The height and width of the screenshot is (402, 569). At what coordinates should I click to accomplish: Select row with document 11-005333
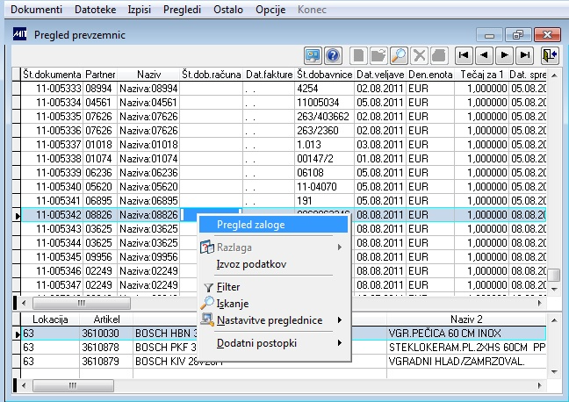click(52, 89)
